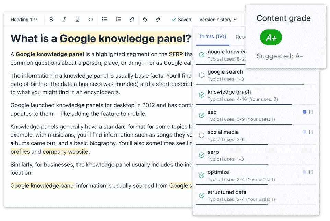
Task: Toggle the google search term circle
Action: 202,75
